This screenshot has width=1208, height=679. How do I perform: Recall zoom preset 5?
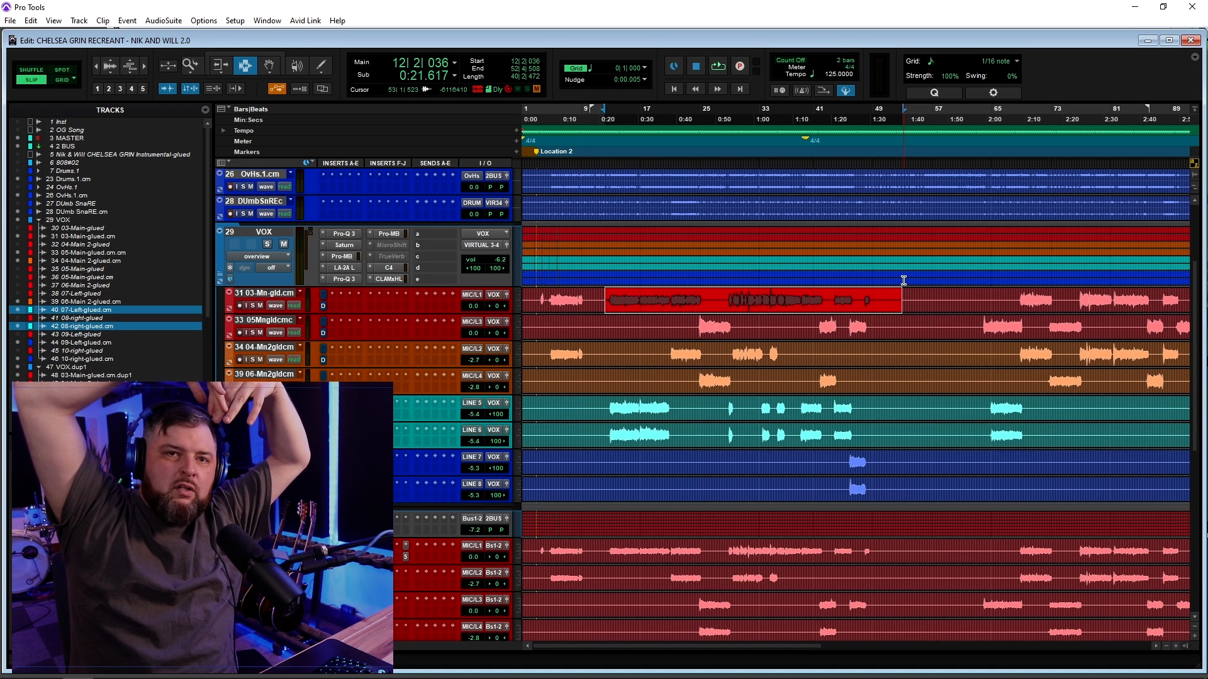click(143, 89)
